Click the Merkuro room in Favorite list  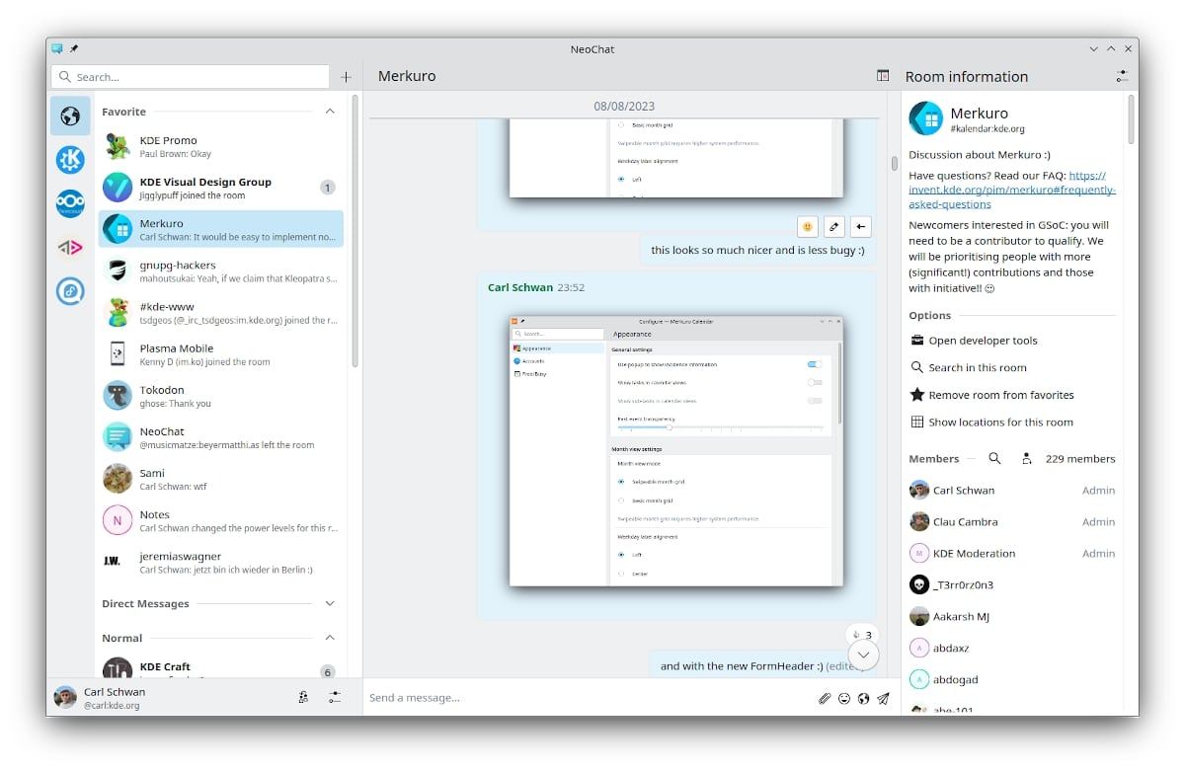(x=221, y=229)
